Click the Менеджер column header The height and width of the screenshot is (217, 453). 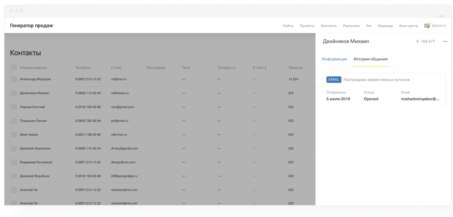tap(156, 68)
